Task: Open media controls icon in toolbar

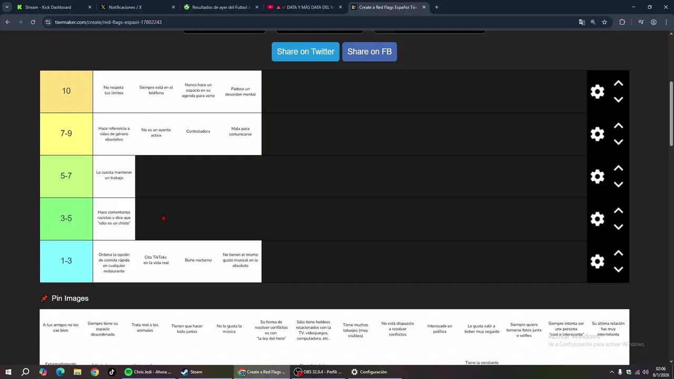Action: (x=641, y=22)
